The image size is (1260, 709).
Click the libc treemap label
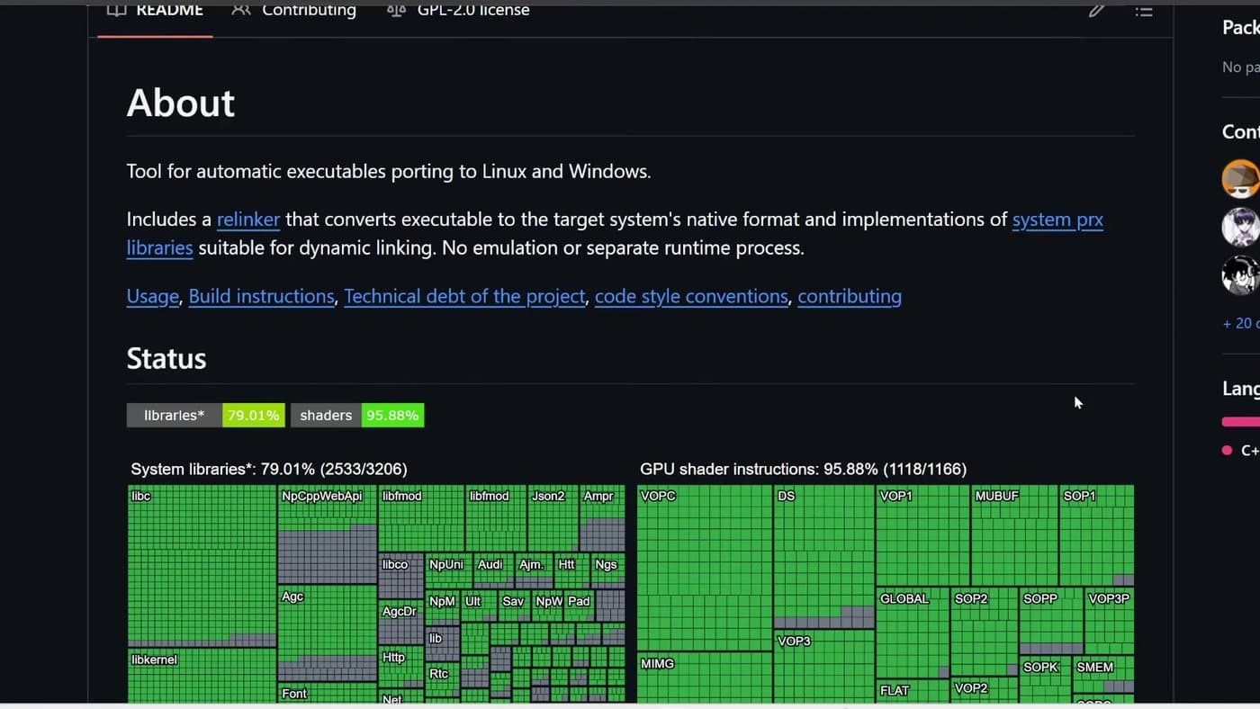click(x=141, y=496)
